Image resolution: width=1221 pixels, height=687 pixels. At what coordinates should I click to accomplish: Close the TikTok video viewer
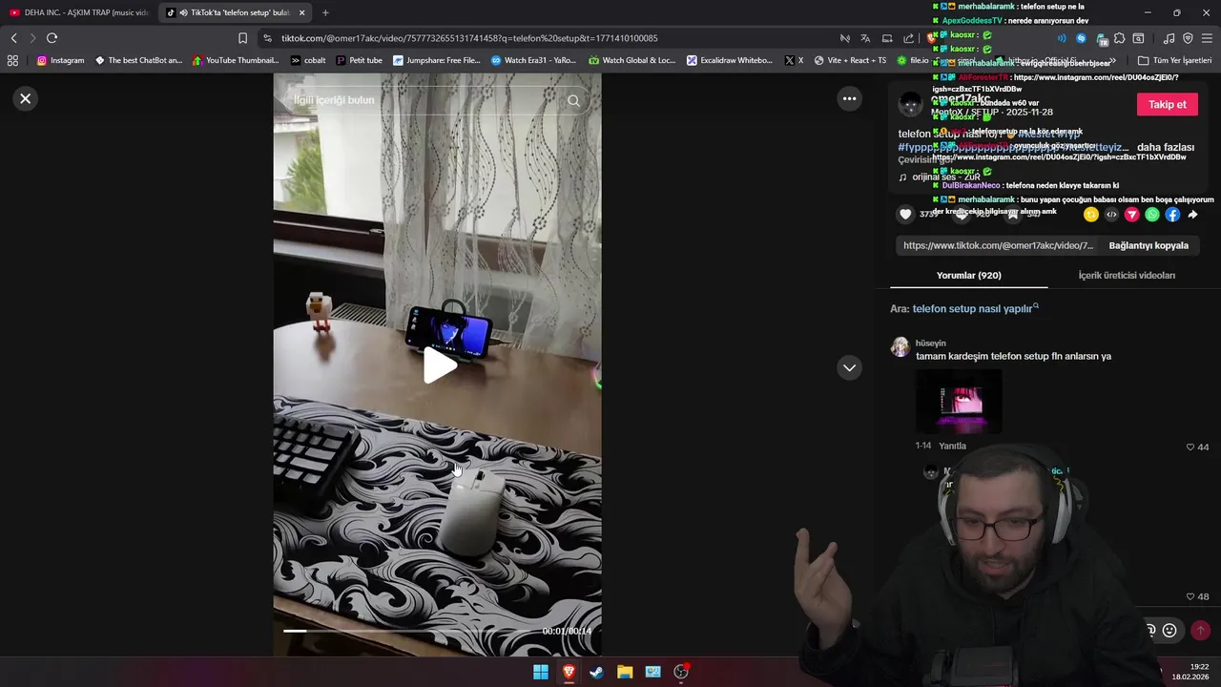click(26, 98)
